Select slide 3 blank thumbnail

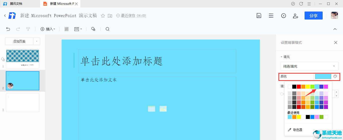(23, 102)
